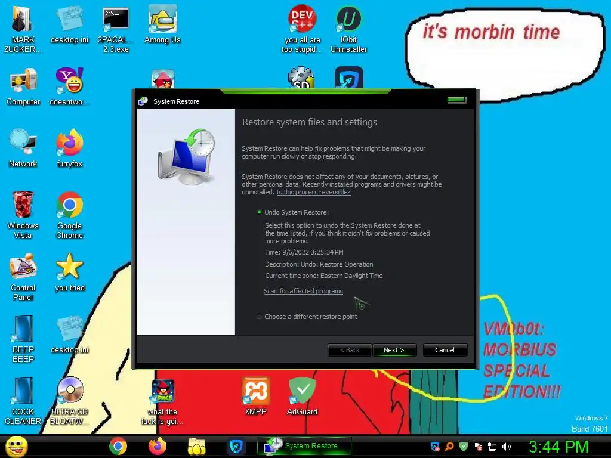Launch the XMPP desktop shortcut

click(255, 397)
